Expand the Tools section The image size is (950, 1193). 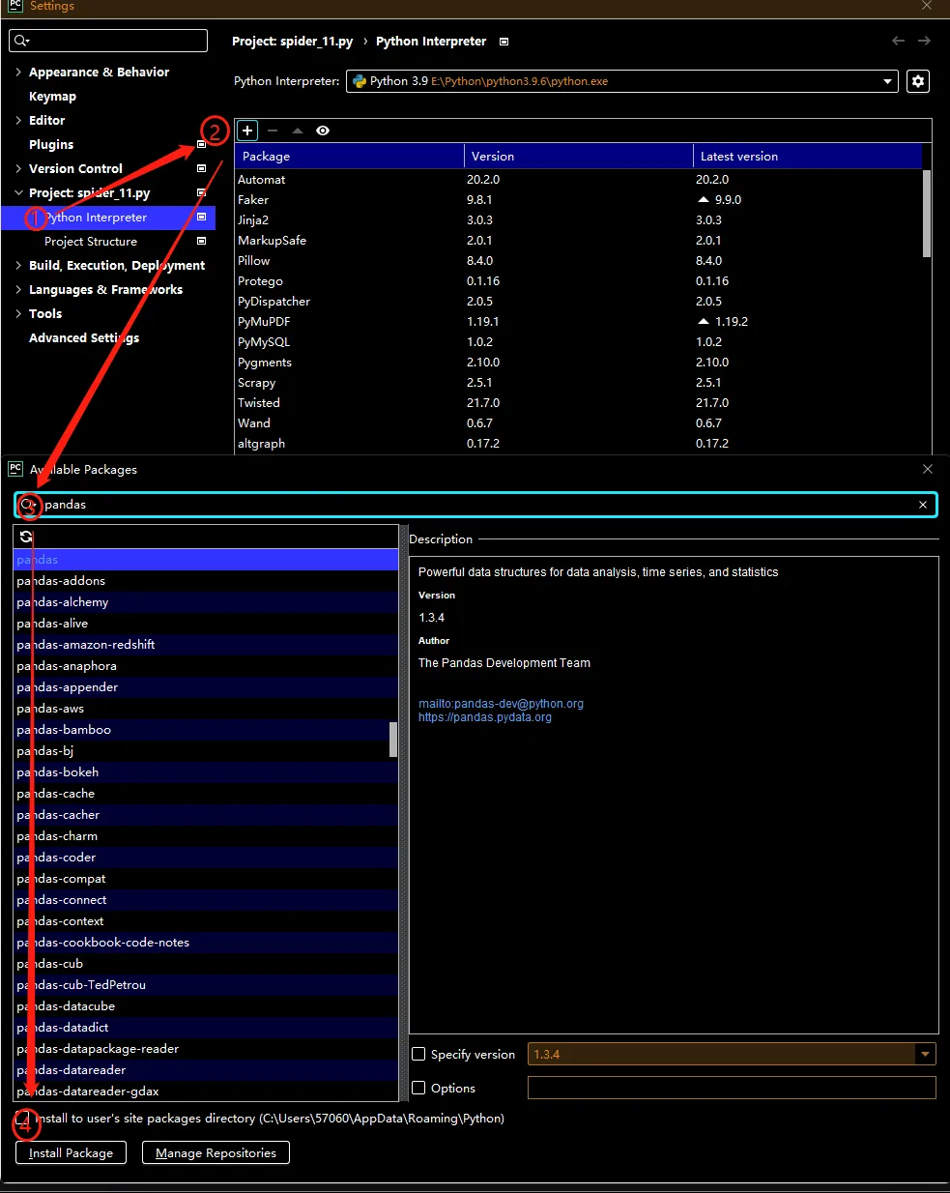[18, 313]
